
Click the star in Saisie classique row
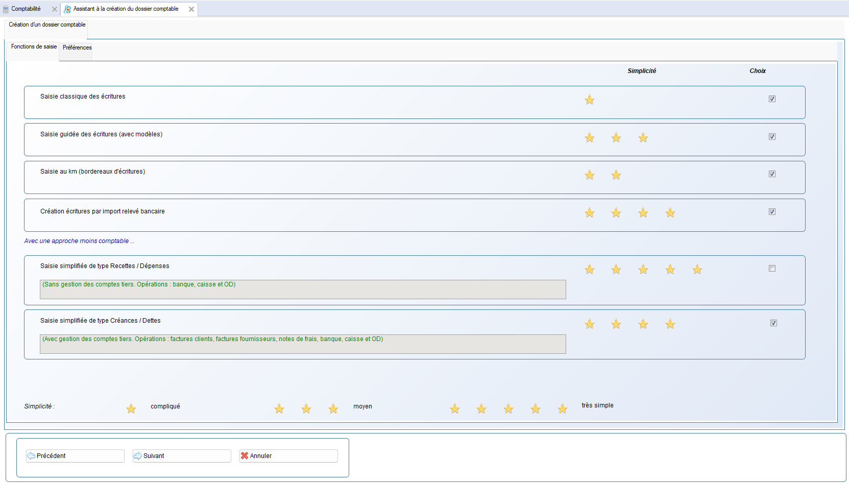[590, 100]
